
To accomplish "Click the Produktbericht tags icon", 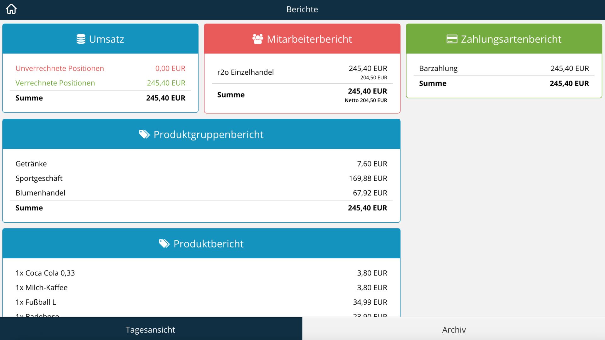I will [x=164, y=244].
